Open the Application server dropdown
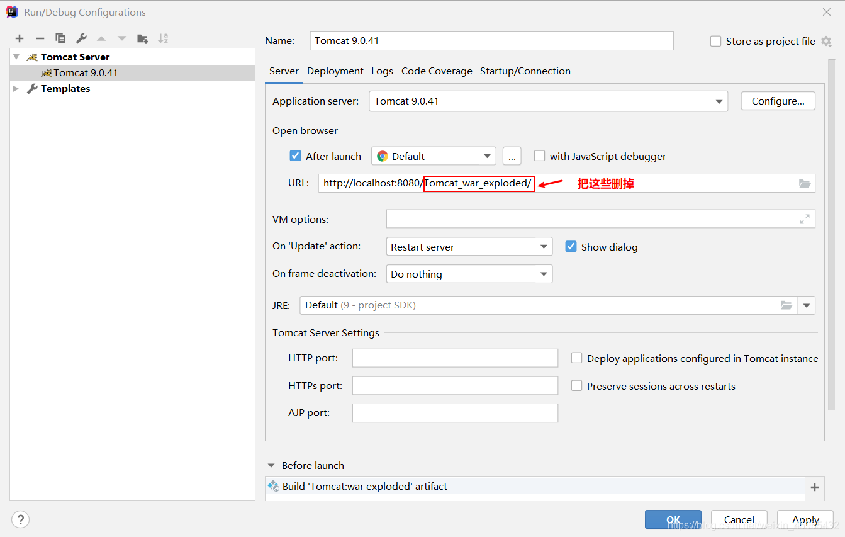The width and height of the screenshot is (845, 537). [x=548, y=101]
